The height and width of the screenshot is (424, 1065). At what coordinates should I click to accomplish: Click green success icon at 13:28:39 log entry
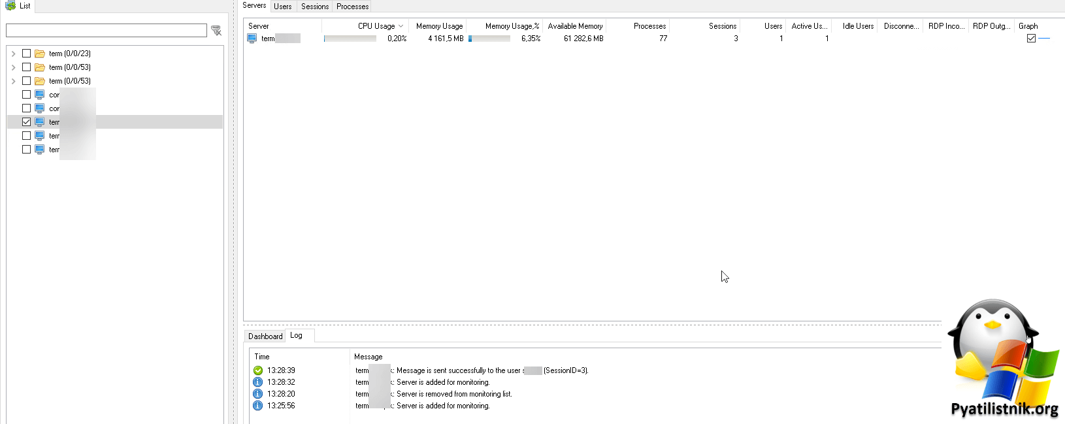(258, 370)
